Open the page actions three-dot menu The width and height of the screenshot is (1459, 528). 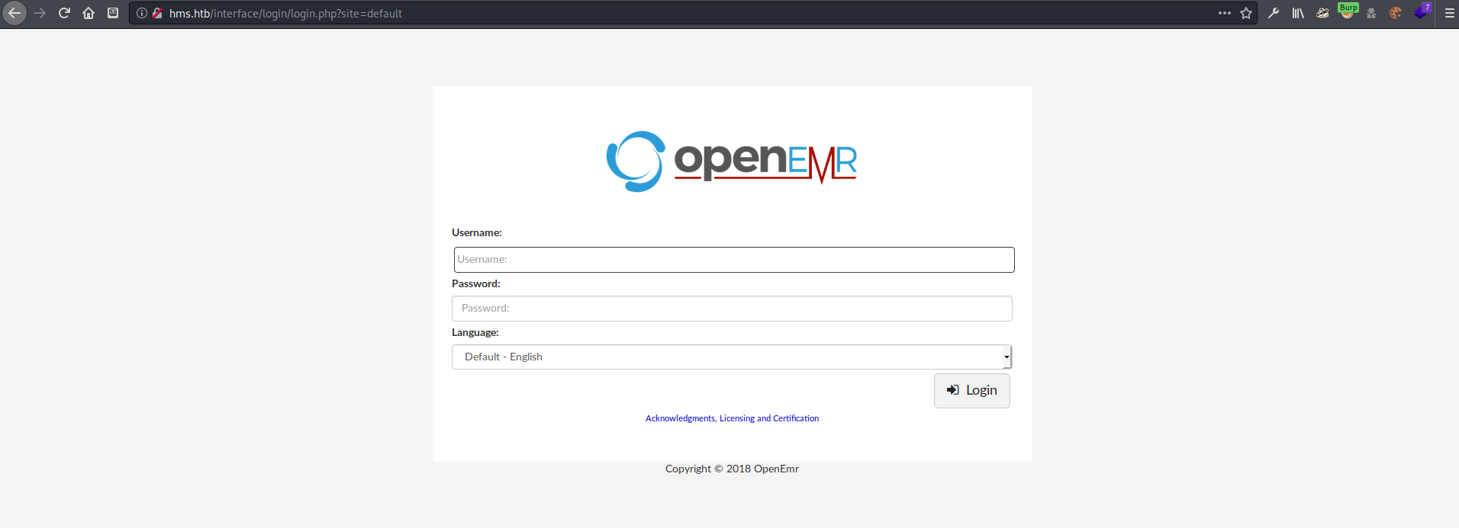(x=1225, y=13)
